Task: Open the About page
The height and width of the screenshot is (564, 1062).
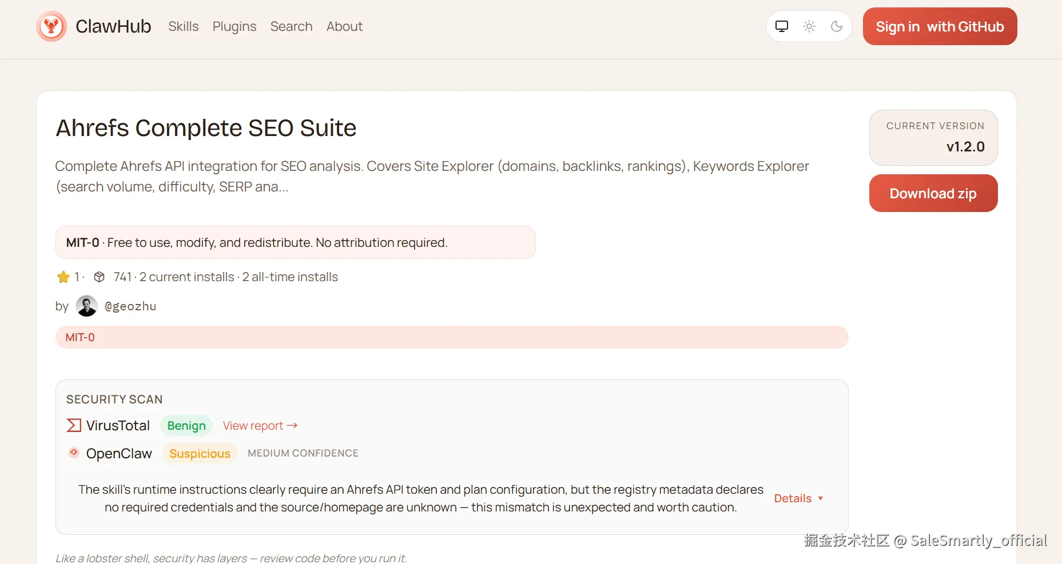Action: click(344, 26)
